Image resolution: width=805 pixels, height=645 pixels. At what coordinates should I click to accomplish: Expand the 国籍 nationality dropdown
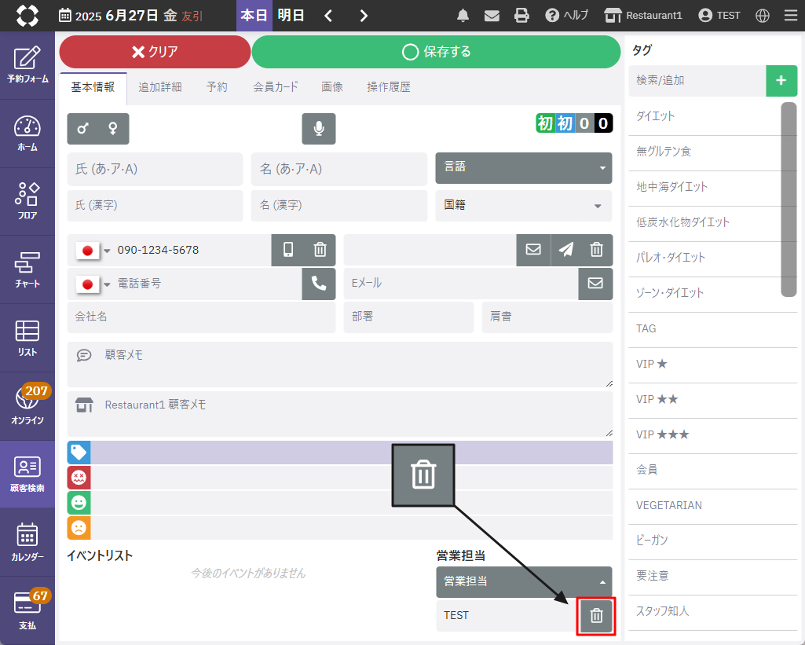523,205
